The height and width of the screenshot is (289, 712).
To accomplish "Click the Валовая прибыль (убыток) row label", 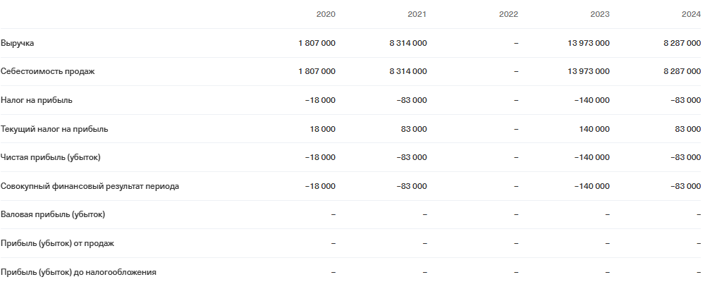I will (53, 214).
